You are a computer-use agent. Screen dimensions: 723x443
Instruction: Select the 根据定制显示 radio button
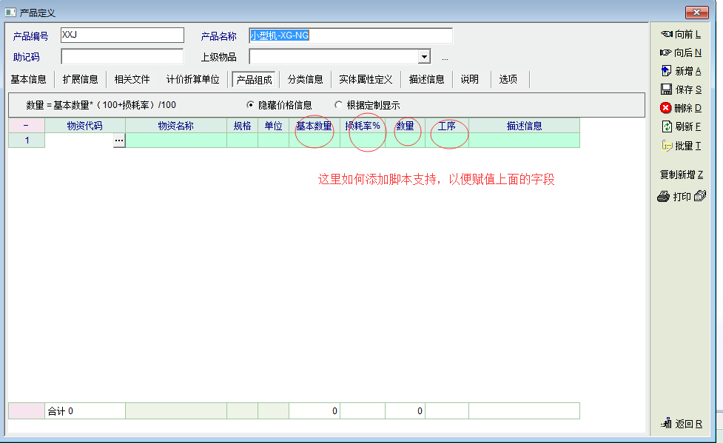click(x=339, y=105)
